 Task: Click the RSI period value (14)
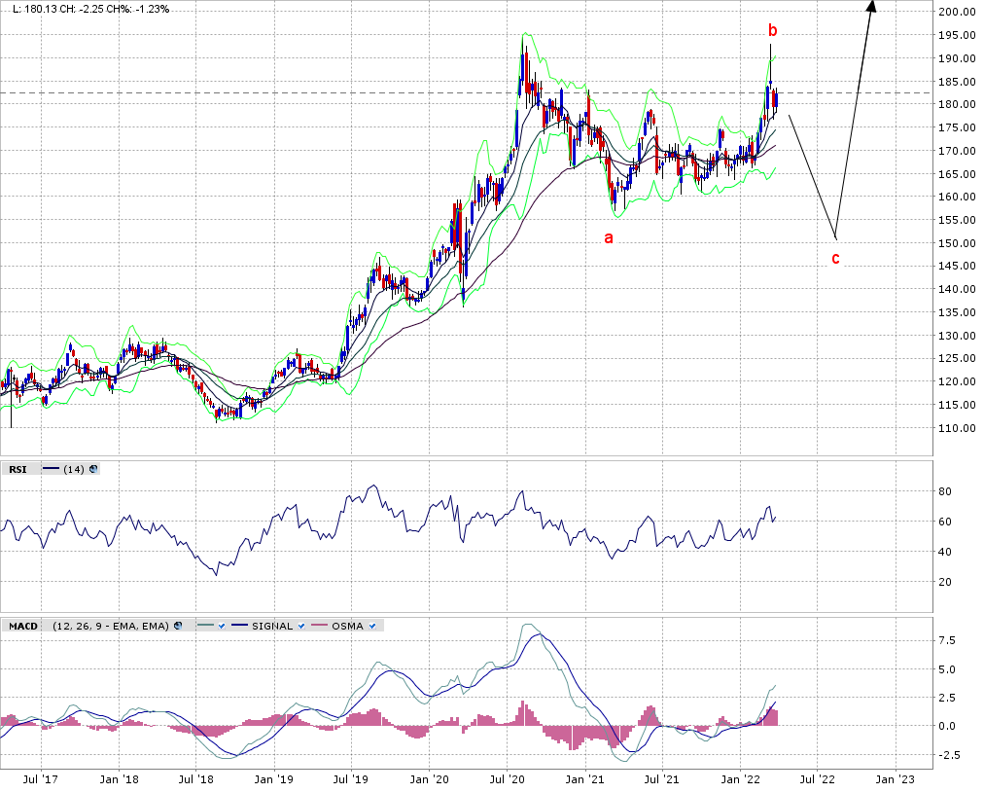74,469
